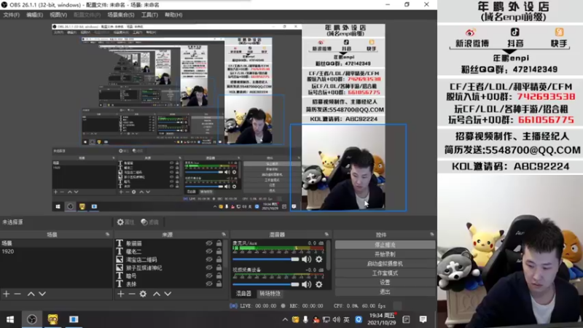This screenshot has width=583, height=328.
Task: Open the yellow owl app in the taskbar
Action: pos(52,319)
